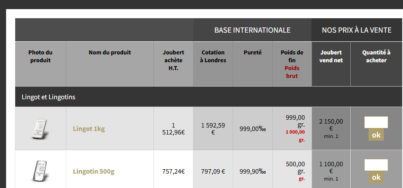Click the Pureté column header
403x188 pixels.
coord(253,53)
